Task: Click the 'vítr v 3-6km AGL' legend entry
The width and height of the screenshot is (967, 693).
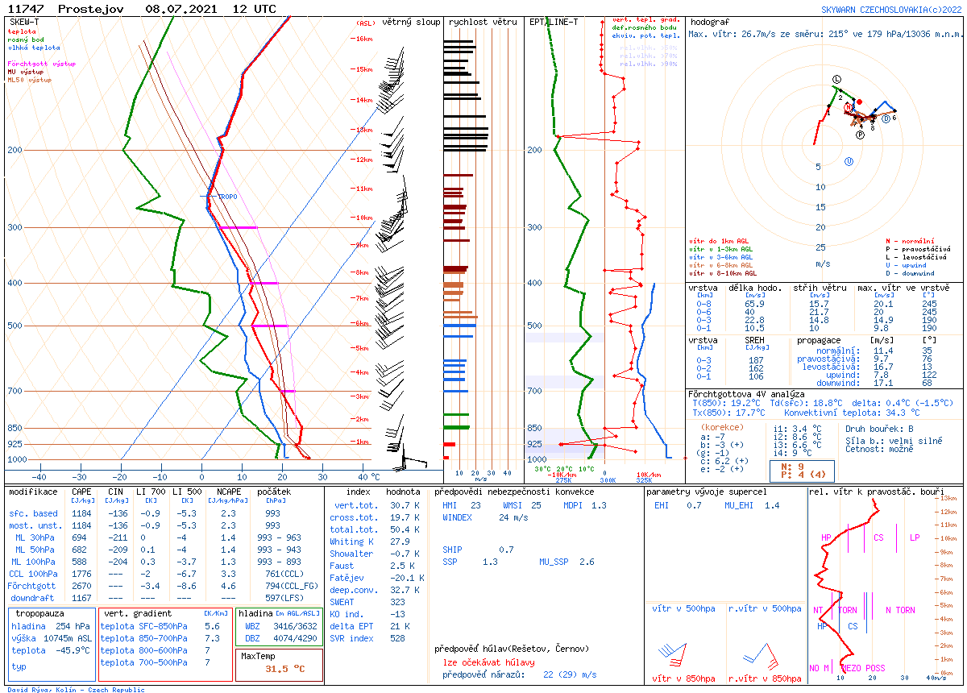Action: pos(721,257)
